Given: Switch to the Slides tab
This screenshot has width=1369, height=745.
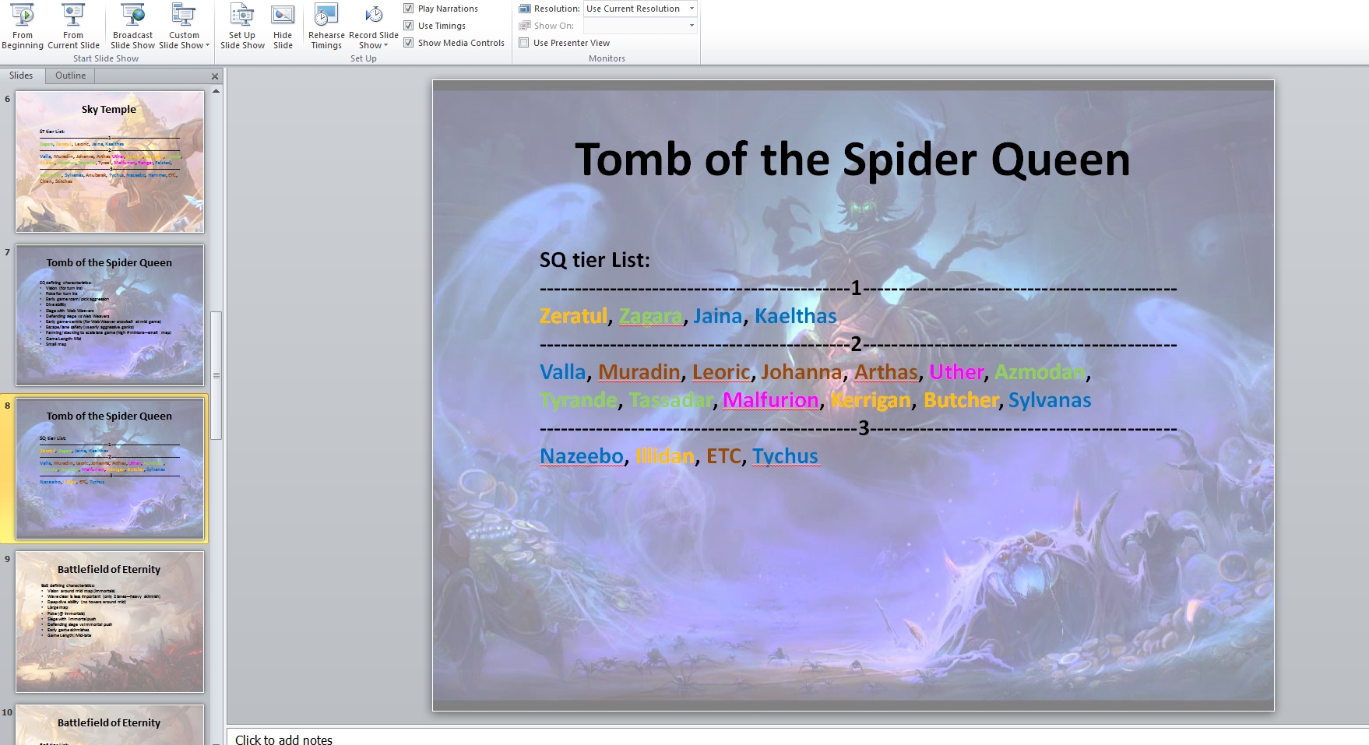Looking at the screenshot, I should point(21,76).
